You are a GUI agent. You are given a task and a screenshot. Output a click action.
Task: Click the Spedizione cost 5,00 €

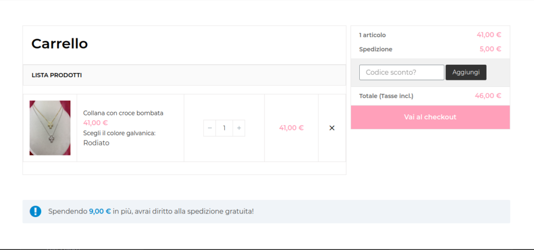[x=490, y=49]
